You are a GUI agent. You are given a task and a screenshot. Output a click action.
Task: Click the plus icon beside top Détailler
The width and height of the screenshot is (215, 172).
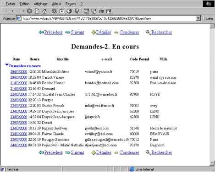click(x=94, y=32)
